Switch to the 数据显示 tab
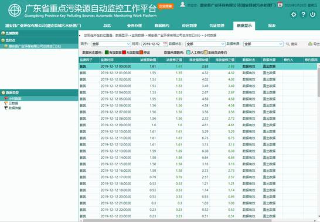Viewport: 320px width, 222px height. 244,26
